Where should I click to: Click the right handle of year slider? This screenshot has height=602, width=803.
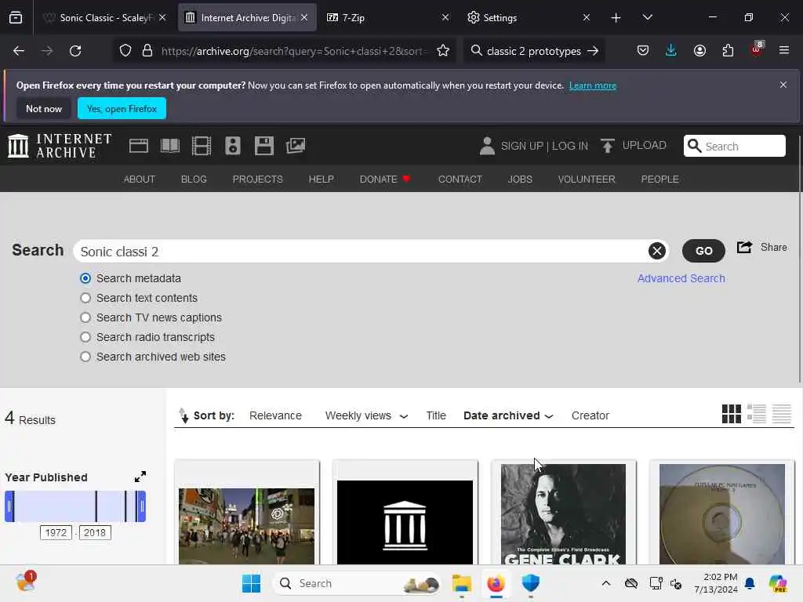tap(141, 506)
